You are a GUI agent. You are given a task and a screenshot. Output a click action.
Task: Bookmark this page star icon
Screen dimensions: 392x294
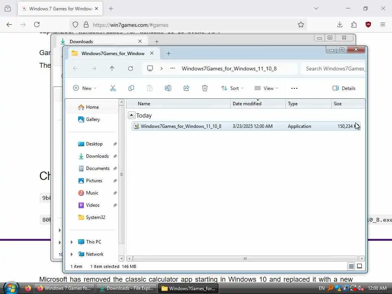(301, 24)
